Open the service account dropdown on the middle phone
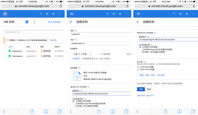198x115 pixels. point(102,94)
